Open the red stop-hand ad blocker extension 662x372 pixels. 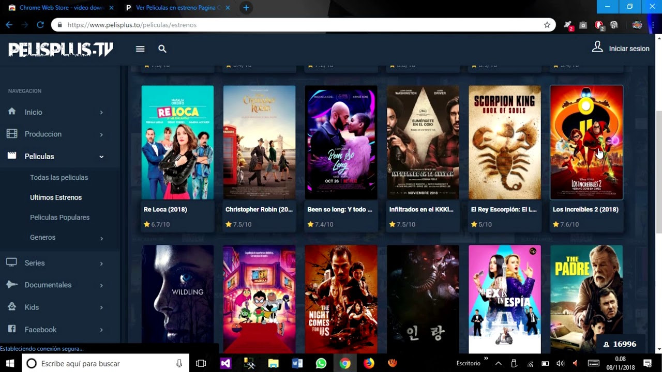tap(599, 25)
